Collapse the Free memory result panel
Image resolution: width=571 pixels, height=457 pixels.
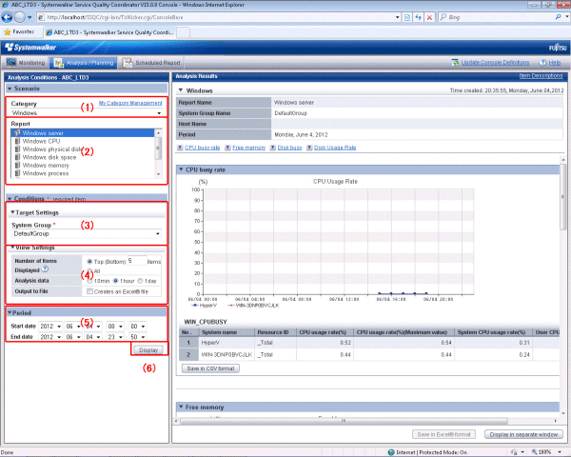(181, 407)
